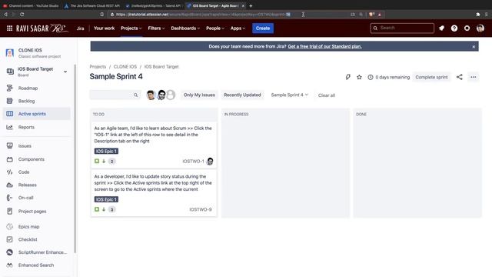Image resolution: width=492 pixels, height=277 pixels.
Task: Expand the Apps menu
Action: click(x=238, y=28)
